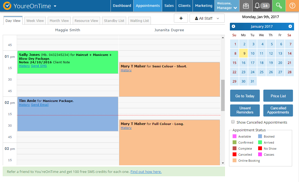
Task: Click Junanita Dupree column header
Action: coord(169,30)
